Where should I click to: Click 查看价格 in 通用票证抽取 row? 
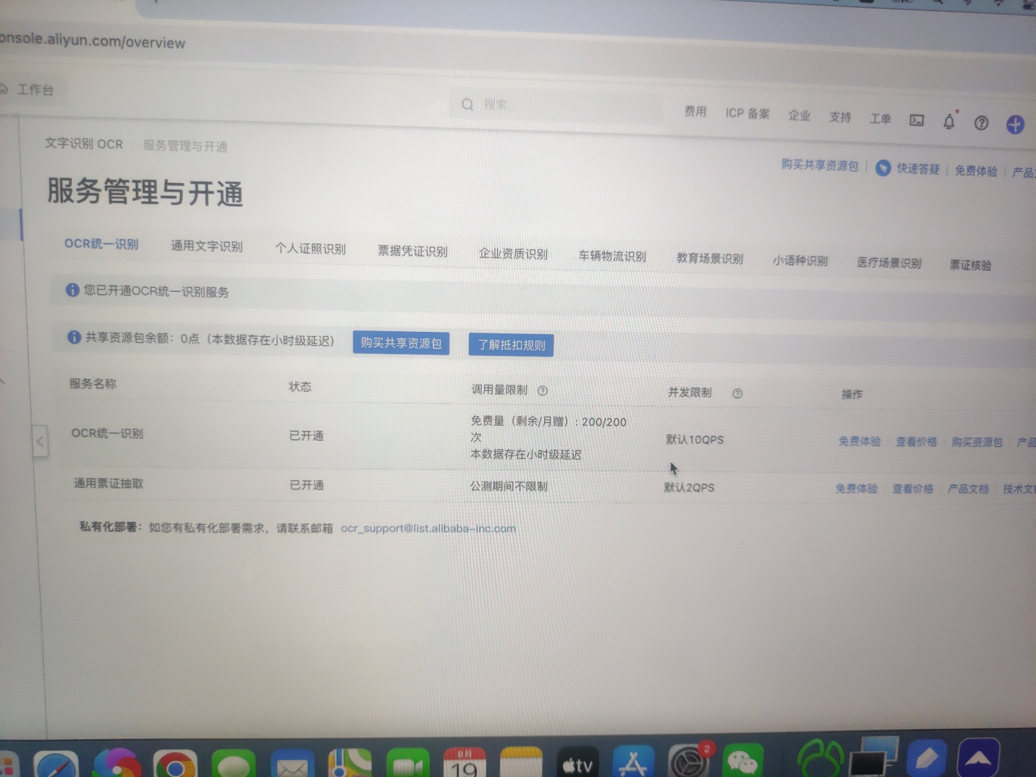click(912, 489)
